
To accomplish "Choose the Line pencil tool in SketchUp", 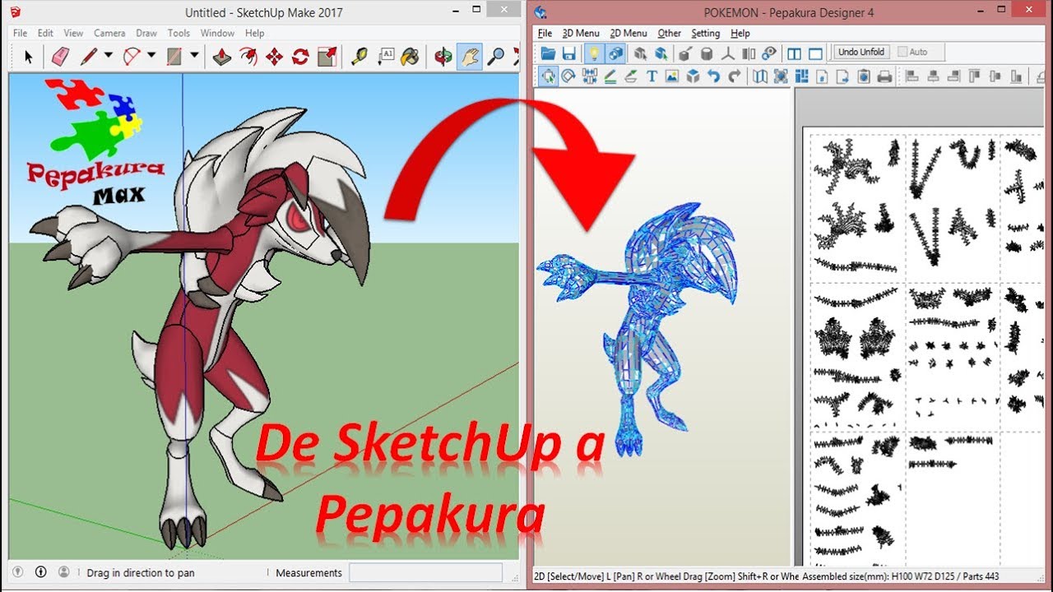I will pyautogui.click(x=88, y=57).
